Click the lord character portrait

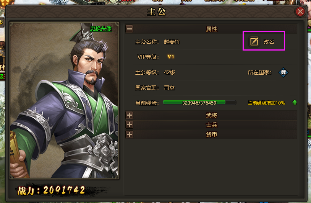(x=64, y=100)
